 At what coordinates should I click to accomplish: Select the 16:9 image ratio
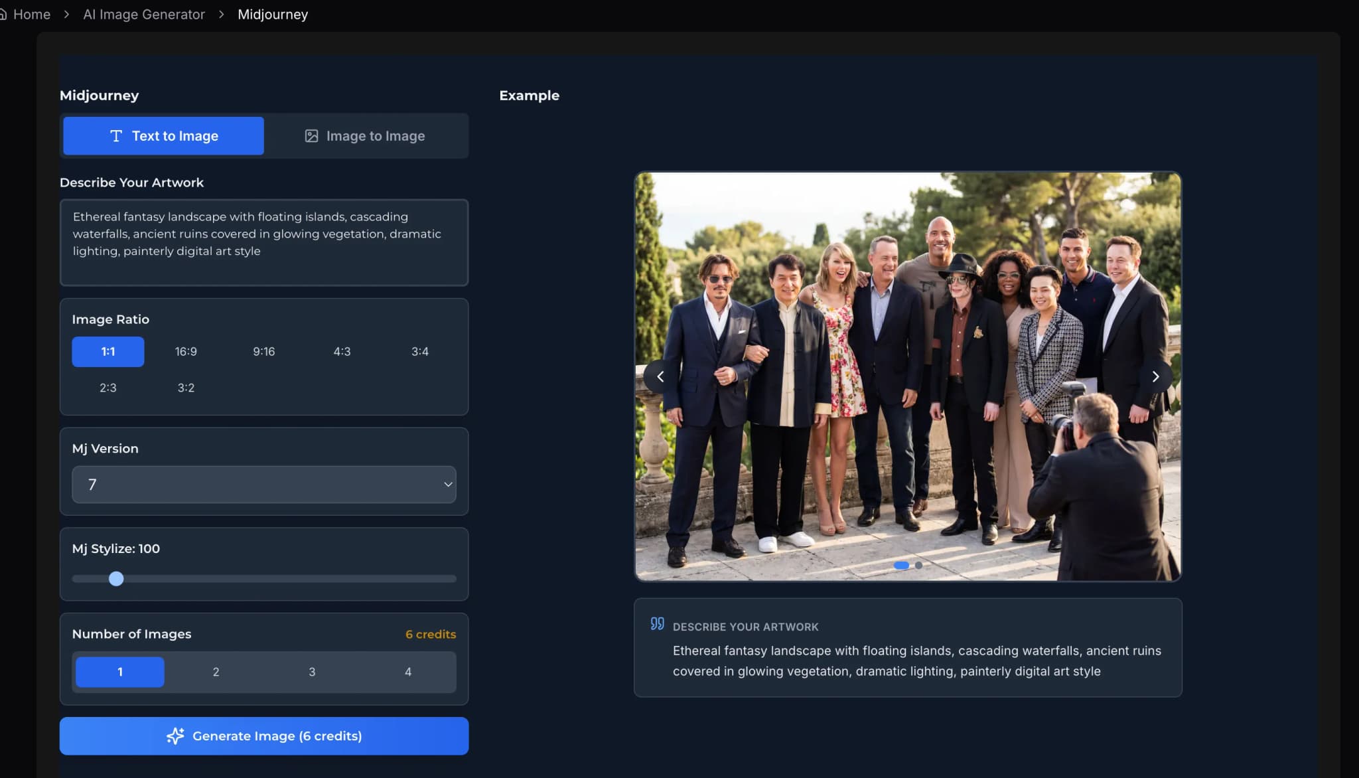[x=186, y=352]
